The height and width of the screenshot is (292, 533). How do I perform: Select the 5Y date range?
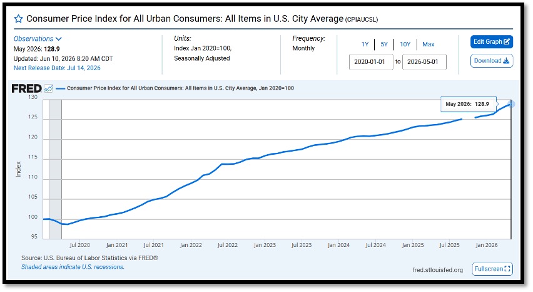[384, 44]
